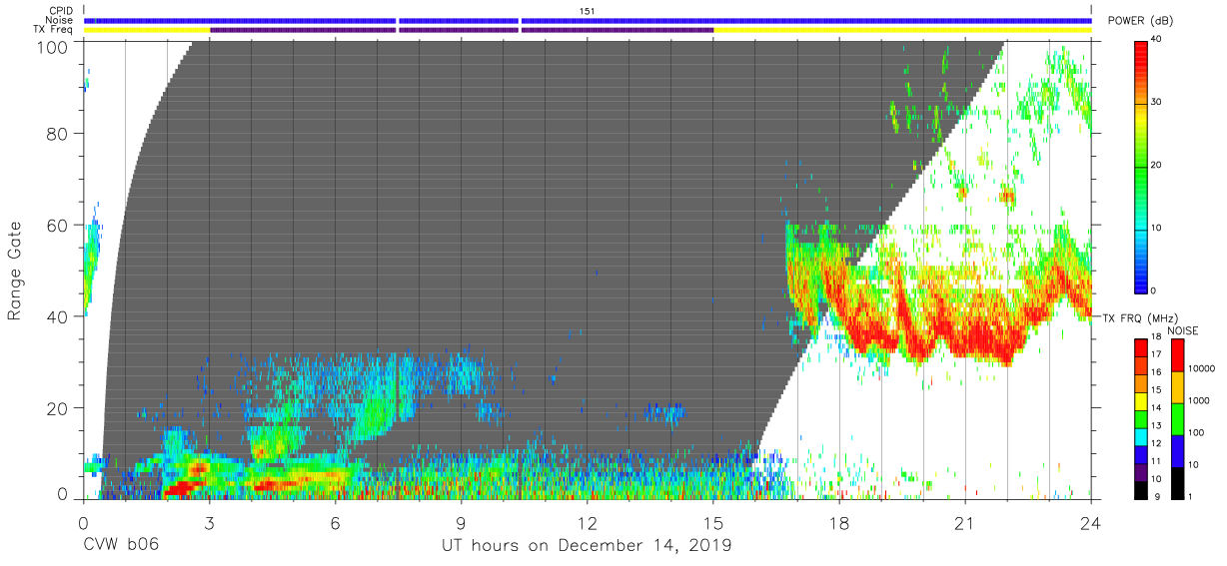The width and height of the screenshot is (1227, 566).
Task: Click the Noise row label
Action: pos(61,20)
